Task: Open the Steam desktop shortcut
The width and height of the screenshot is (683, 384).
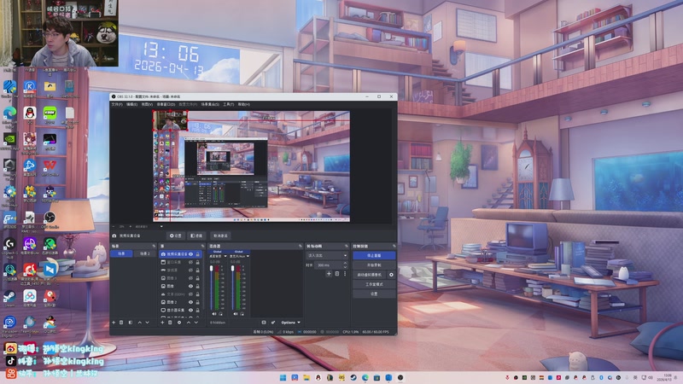Action: 9,298
